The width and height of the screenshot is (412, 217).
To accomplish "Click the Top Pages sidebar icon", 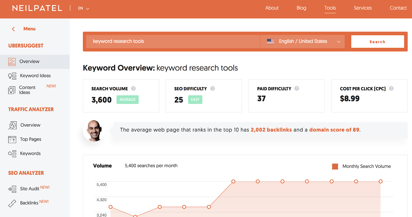I will click(12, 139).
